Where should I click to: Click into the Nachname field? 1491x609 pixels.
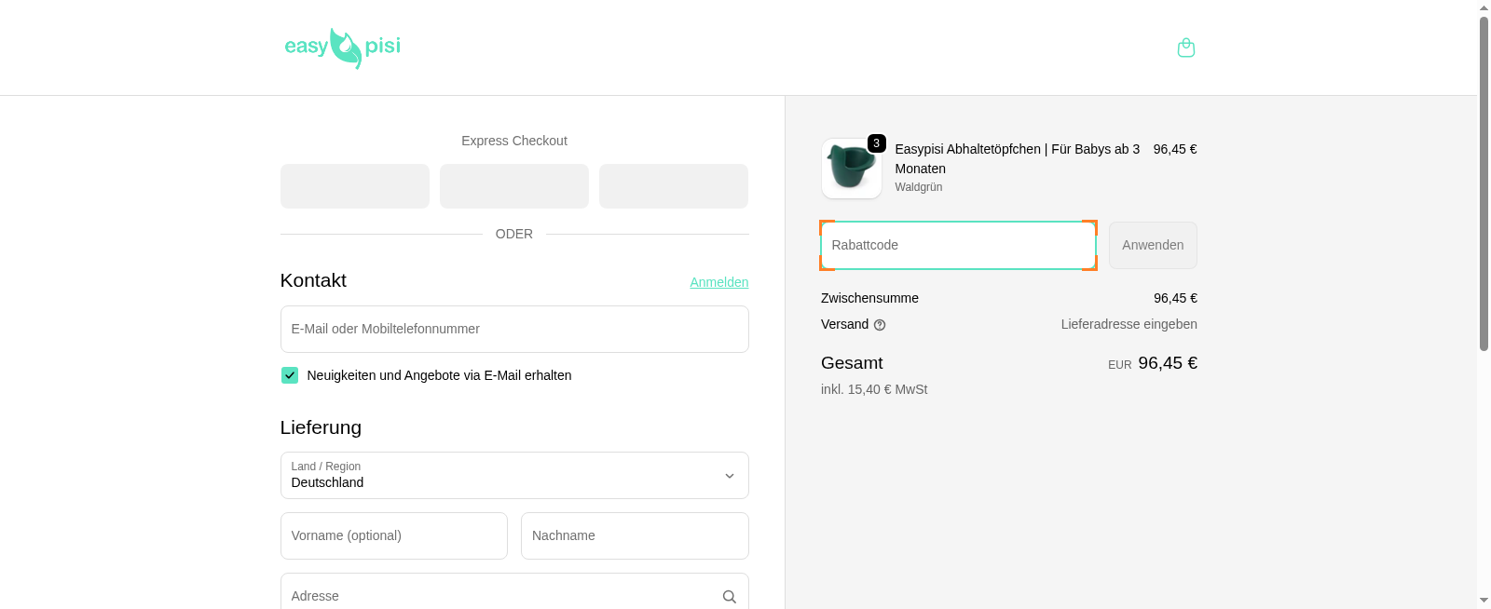(634, 535)
